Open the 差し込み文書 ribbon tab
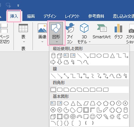Viewport: 134px width, 127px height. click(x=123, y=16)
